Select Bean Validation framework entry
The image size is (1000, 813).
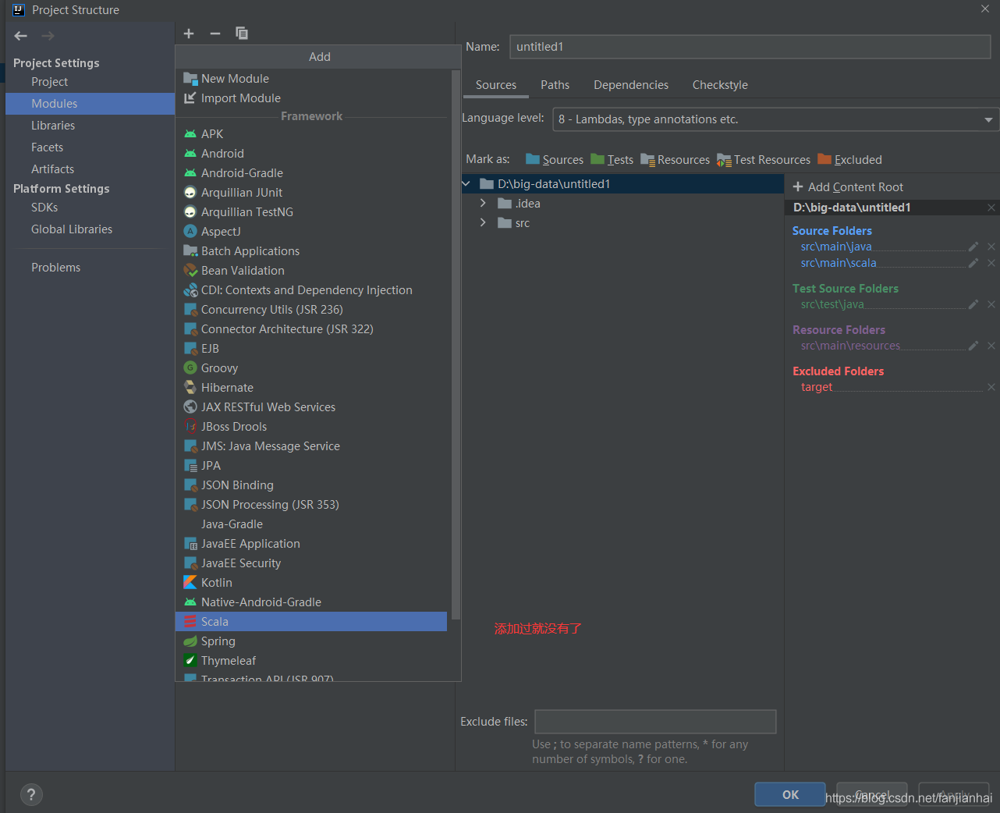[x=311, y=271]
